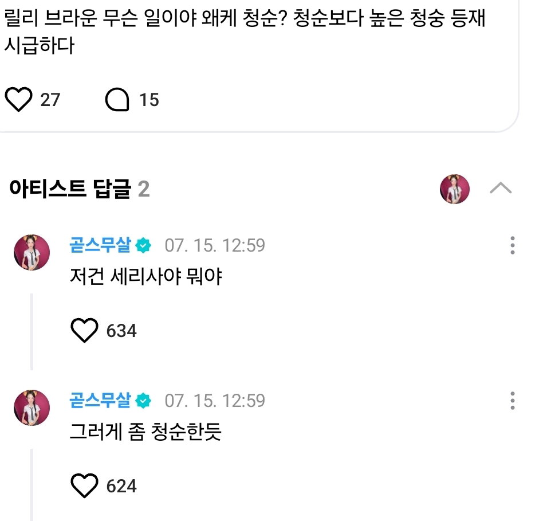Viewport: 543px width, 521px height.
Task: Tap verified badge on first reply
Action: pos(143,245)
